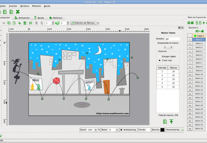Image resolution: width=207 pixels, height=143 pixels.
Task: Click the black marker on horizontal ruler
Action: click(120, 31)
